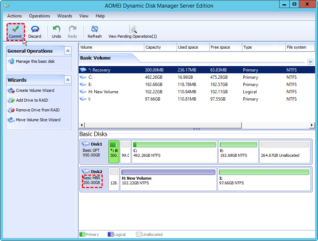Click the volume list left scroll arrow

82,125
